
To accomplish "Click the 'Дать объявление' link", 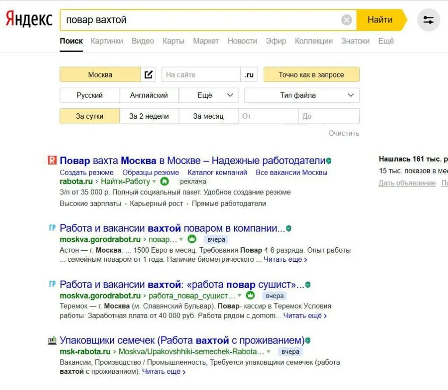I will pyautogui.click(x=407, y=183).
